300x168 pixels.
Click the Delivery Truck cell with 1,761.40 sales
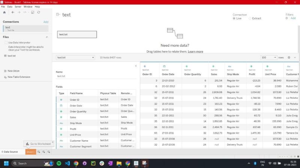pos(235,98)
